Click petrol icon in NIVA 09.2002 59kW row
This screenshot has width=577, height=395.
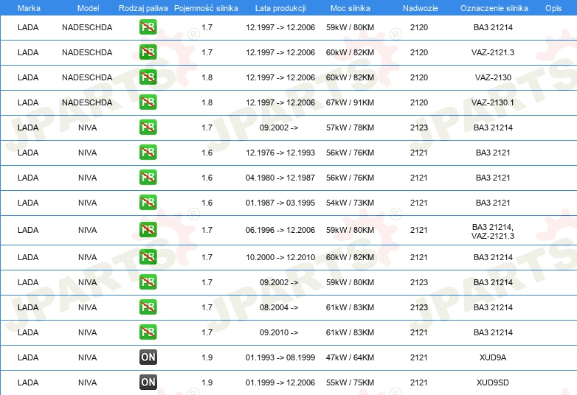tap(148, 282)
